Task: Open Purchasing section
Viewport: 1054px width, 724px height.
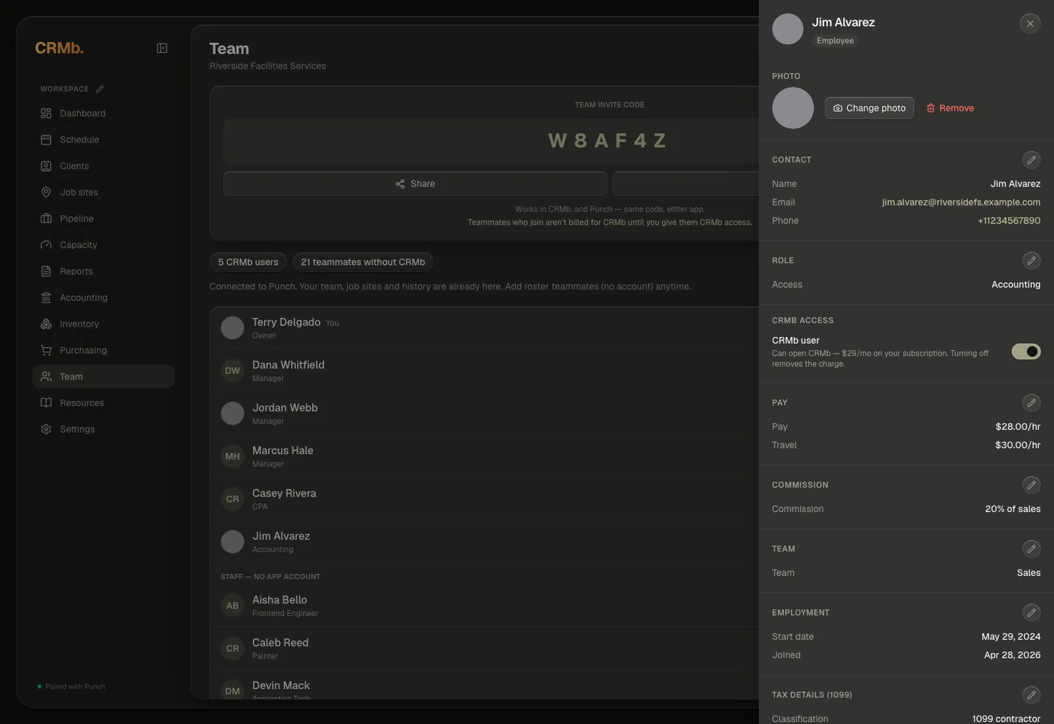Action: [x=103, y=350]
